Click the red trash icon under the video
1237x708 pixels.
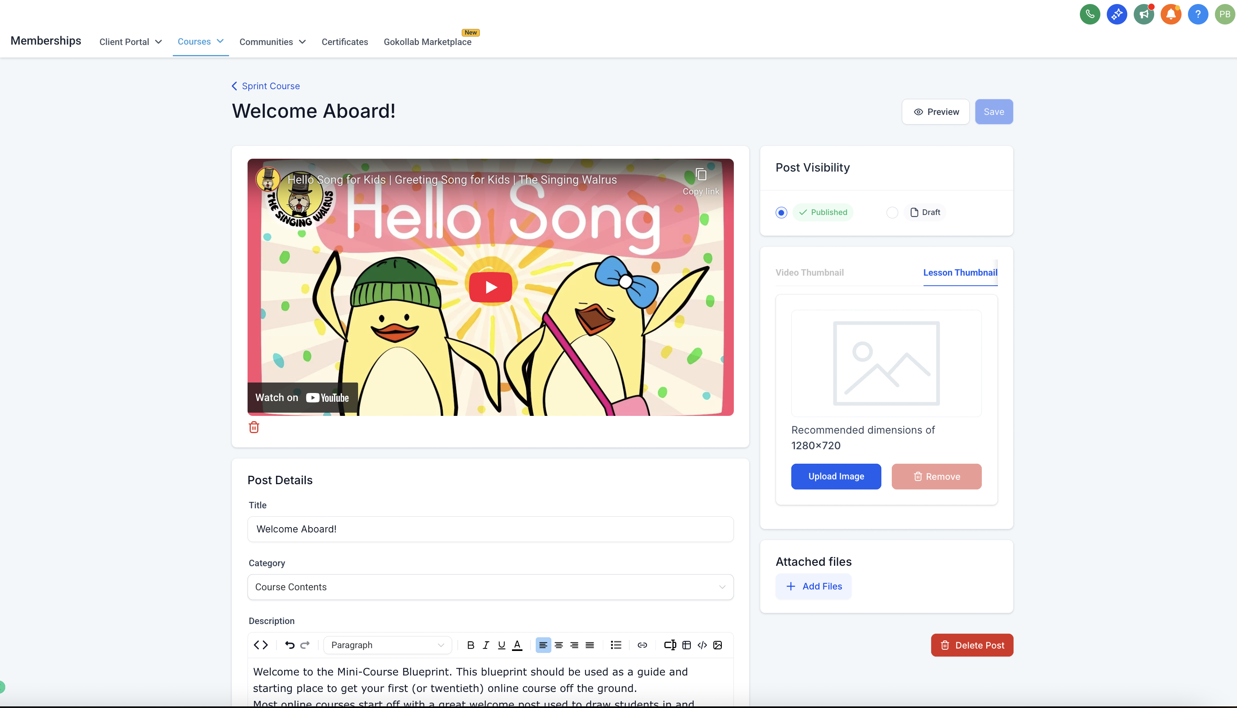point(254,427)
